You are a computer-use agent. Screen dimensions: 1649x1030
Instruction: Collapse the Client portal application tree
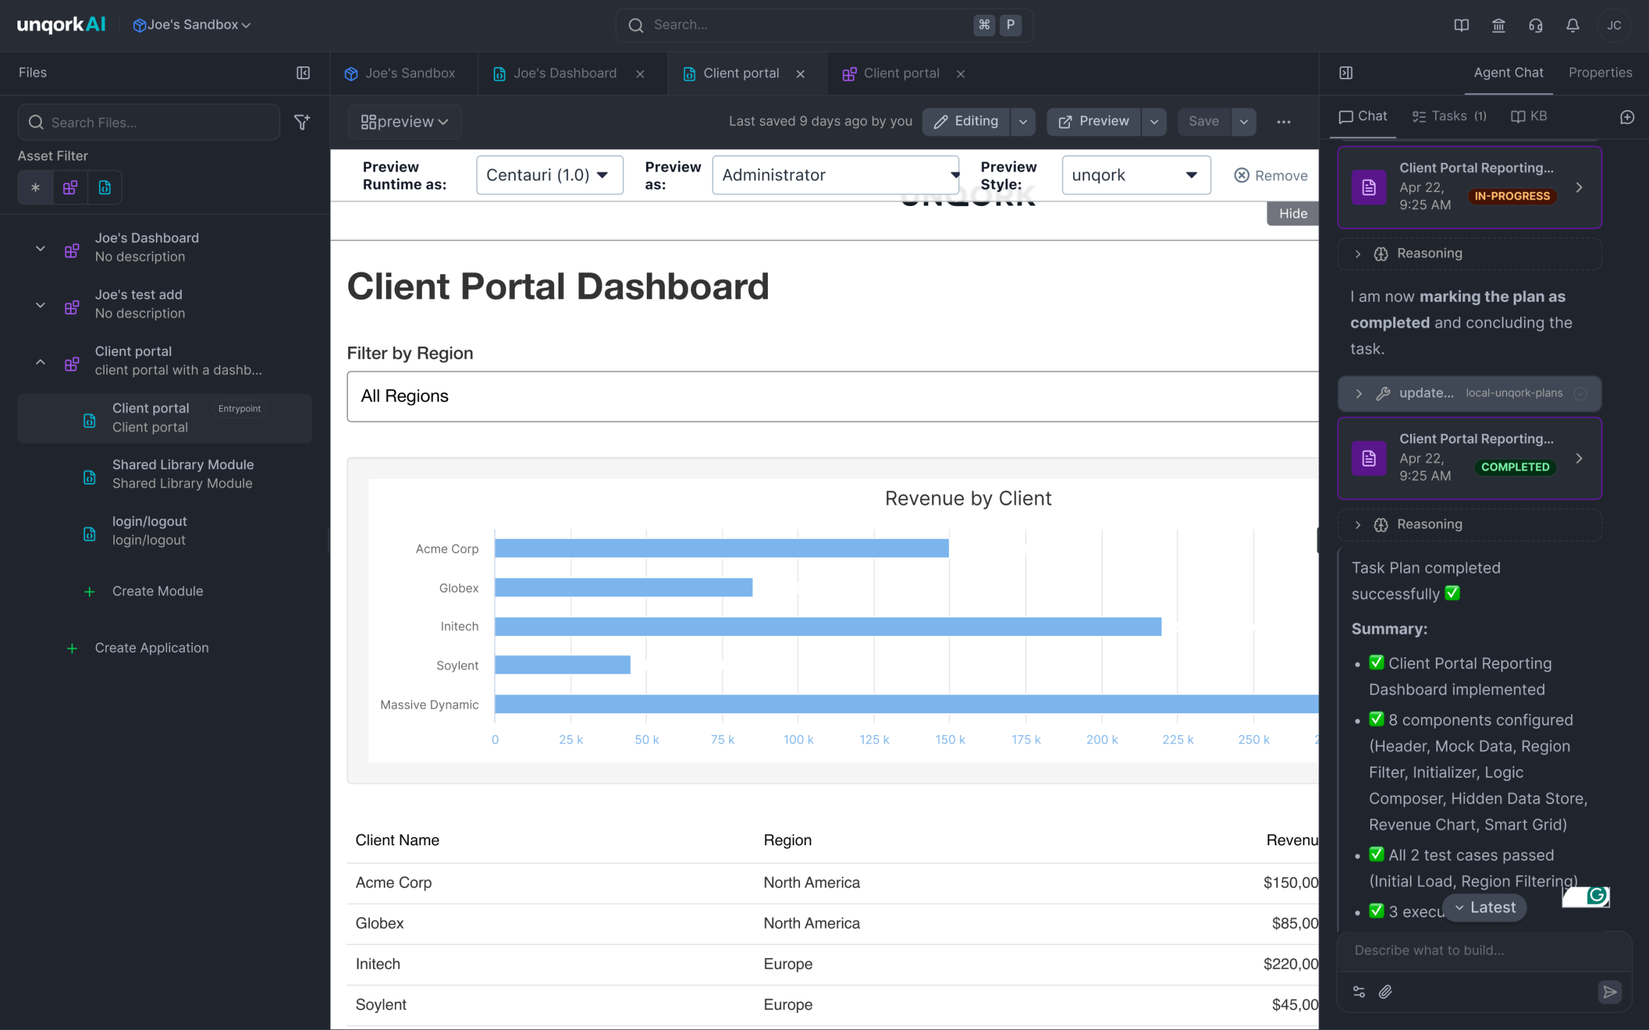click(40, 362)
